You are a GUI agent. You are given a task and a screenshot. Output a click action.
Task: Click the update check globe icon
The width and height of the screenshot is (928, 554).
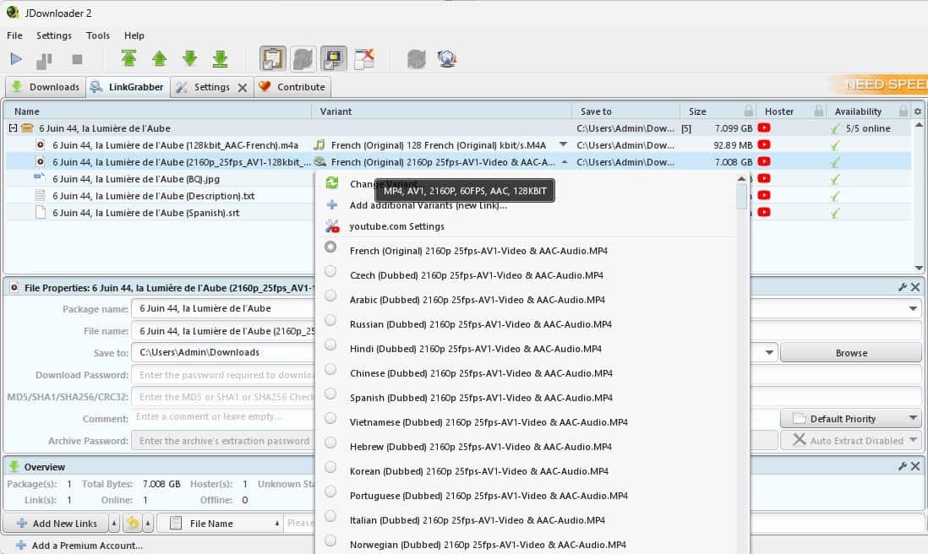pos(446,59)
